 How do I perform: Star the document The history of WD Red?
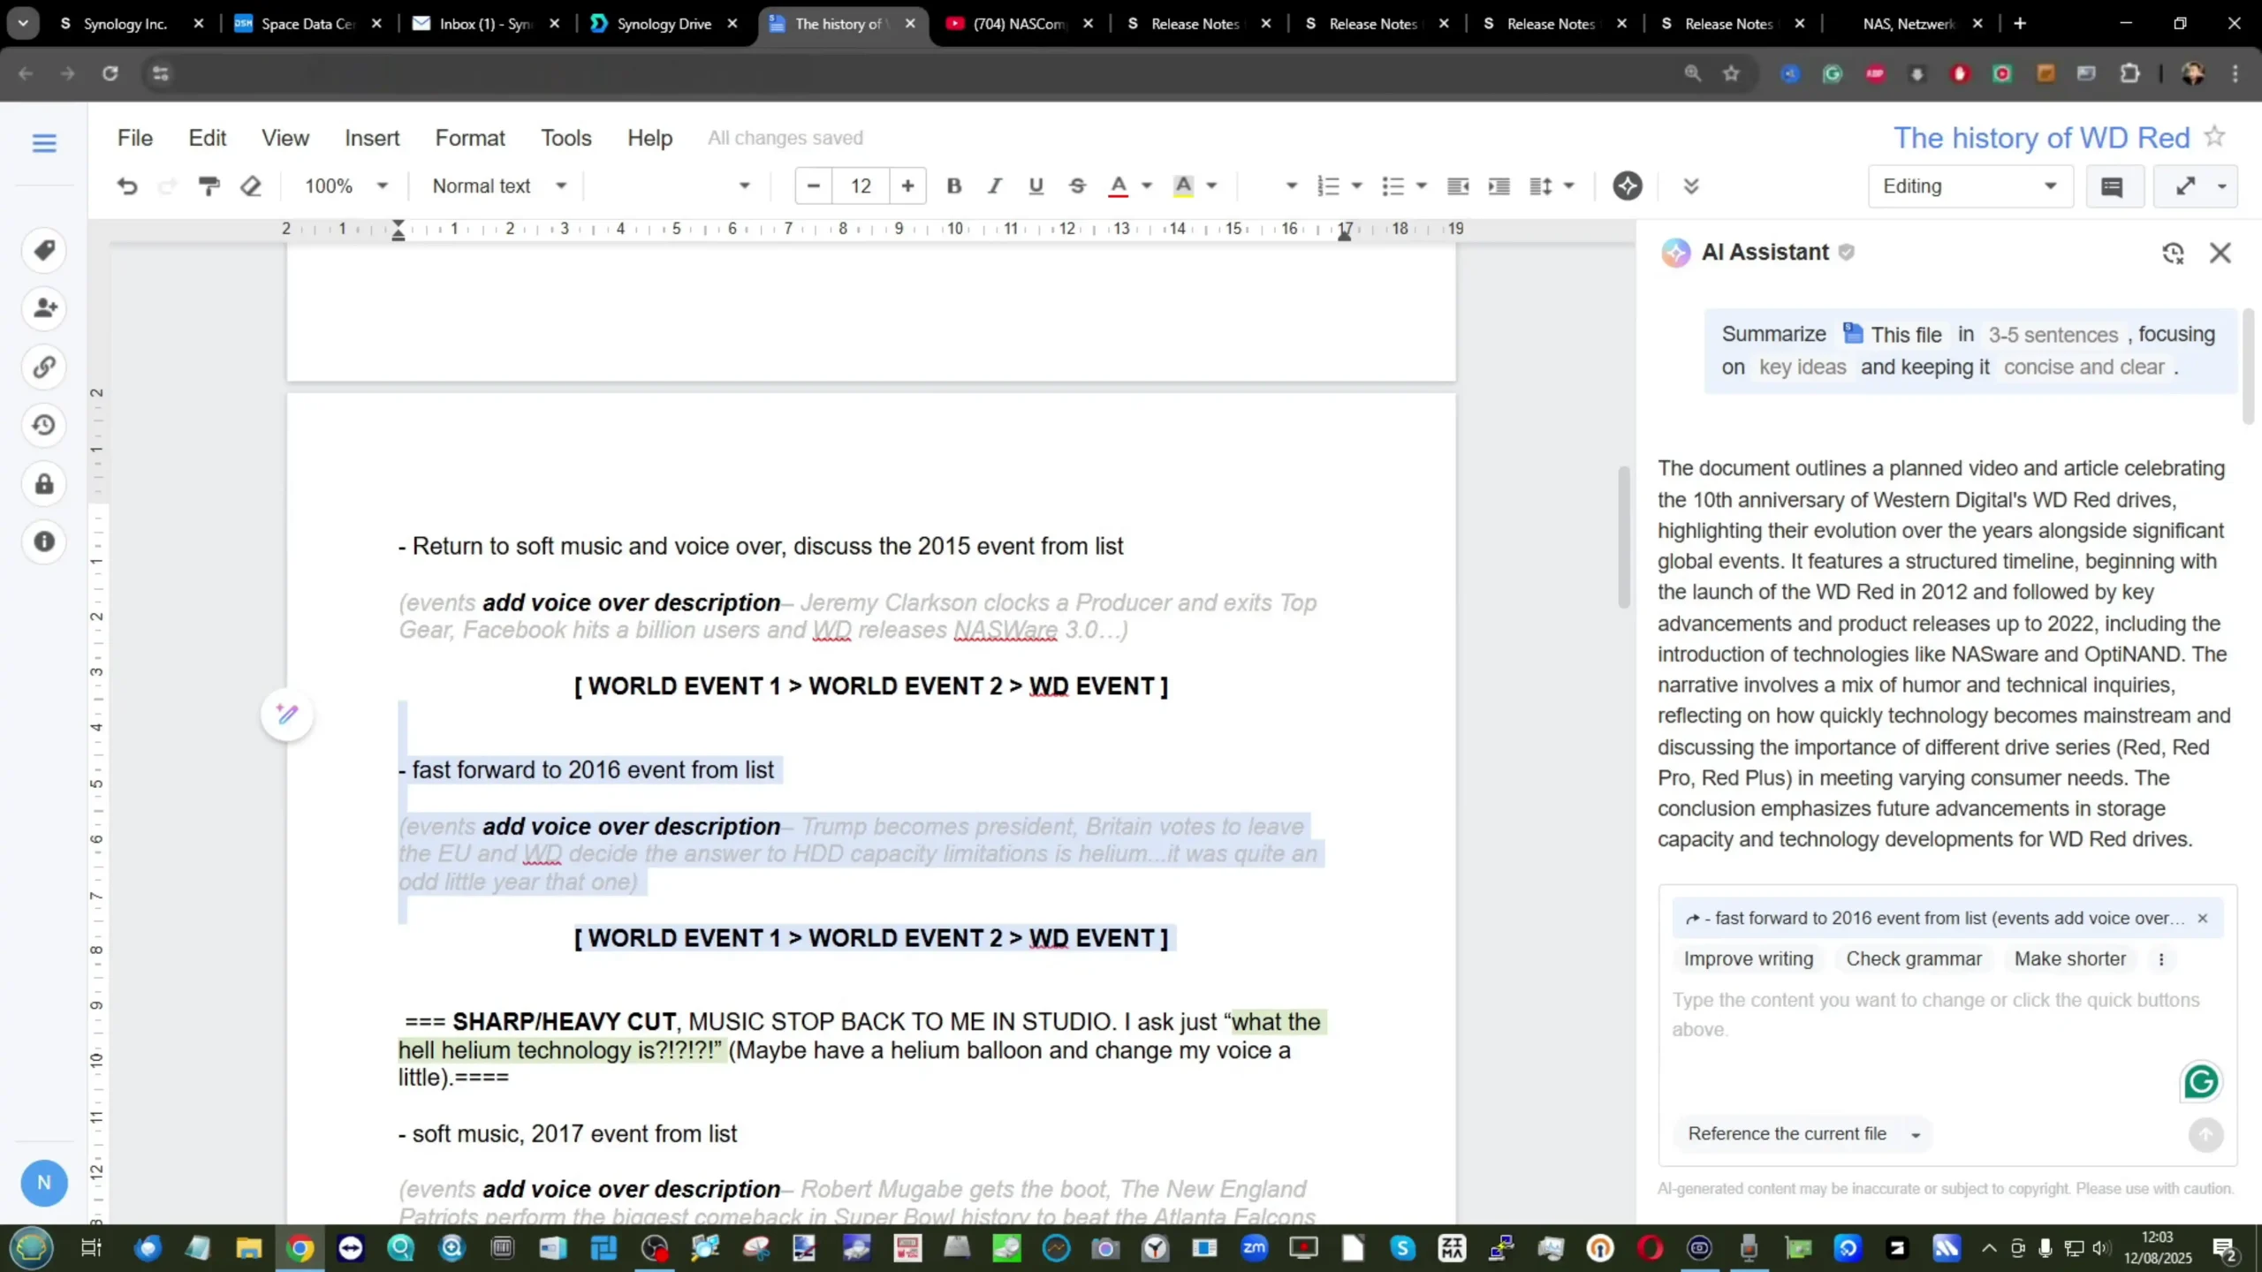(2215, 137)
